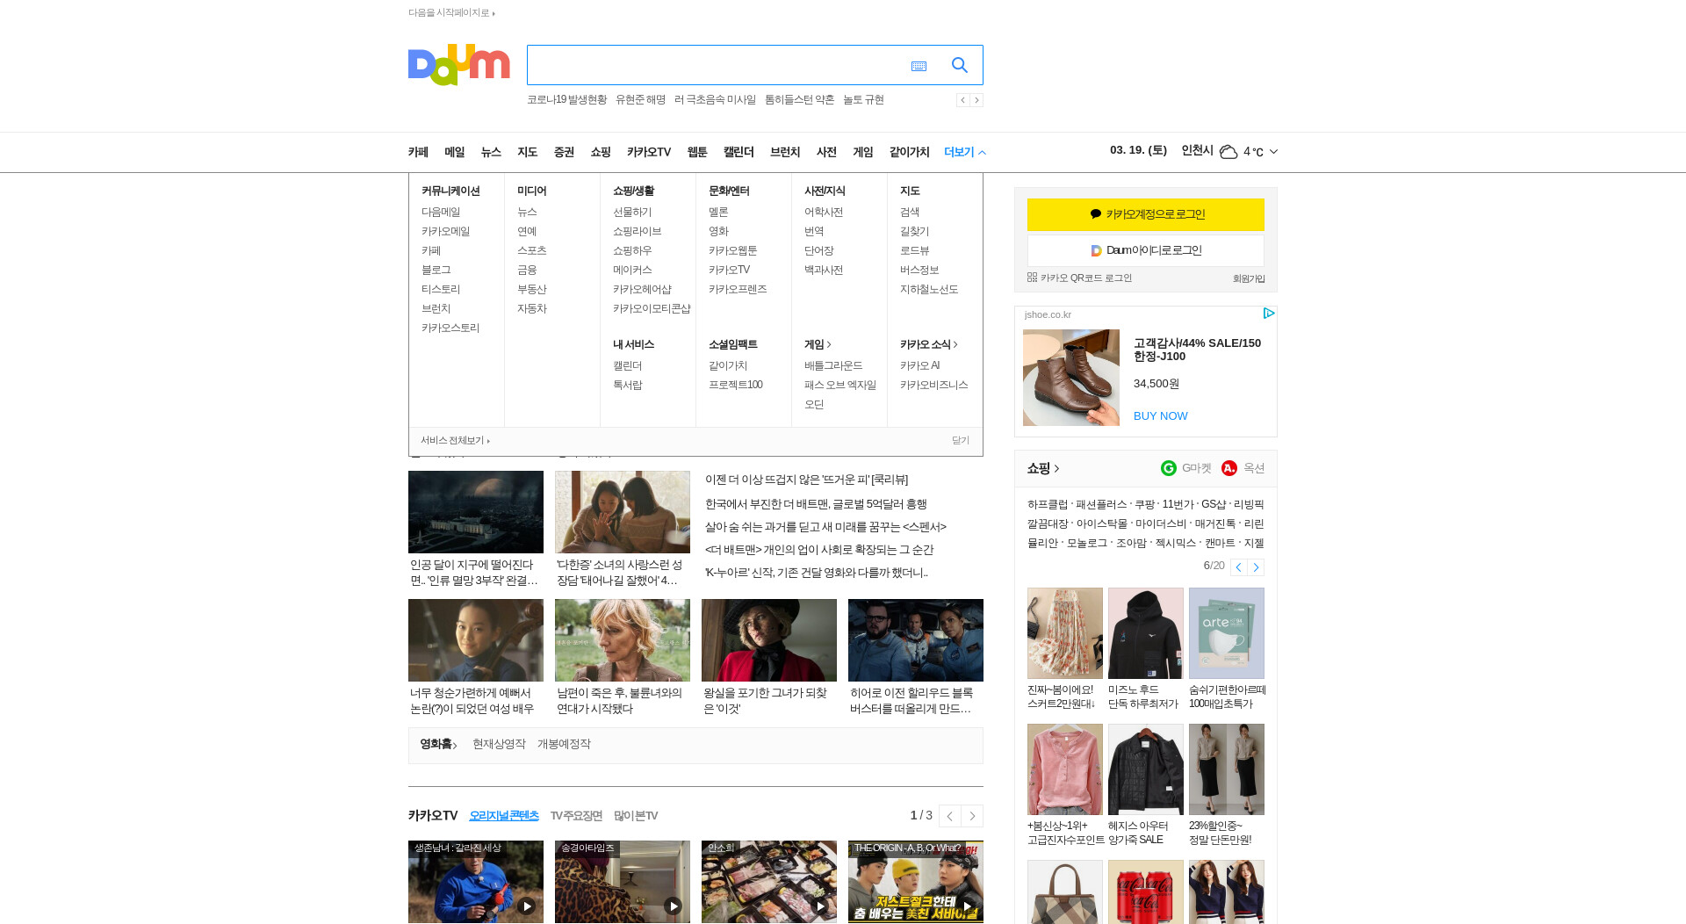
Task: Open 카카오비즈니스 in services panel
Action: [934, 385]
